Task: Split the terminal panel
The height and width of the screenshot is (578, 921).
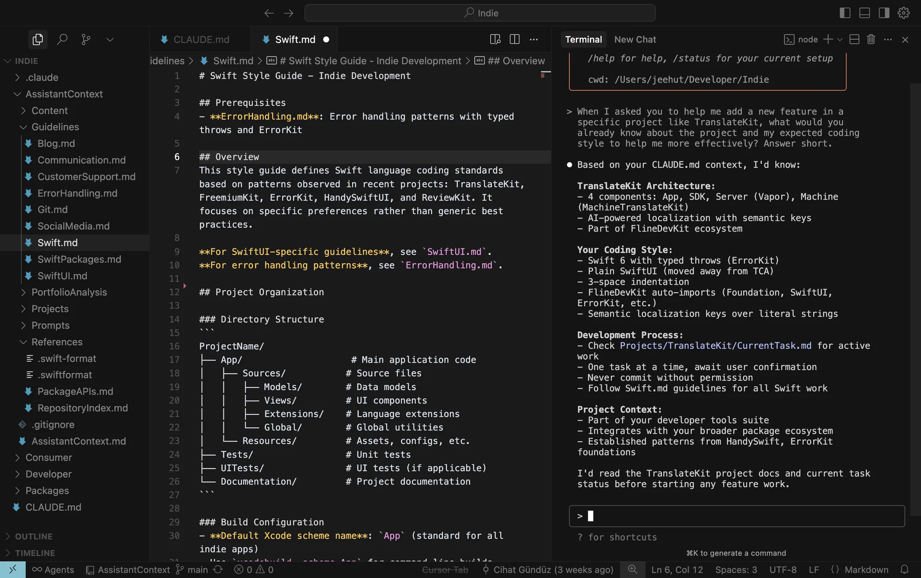Action: 854,40
